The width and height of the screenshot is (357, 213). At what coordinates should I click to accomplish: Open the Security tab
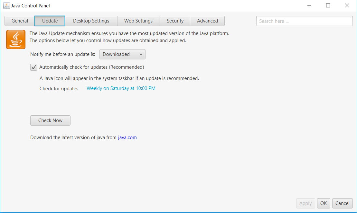pos(175,21)
